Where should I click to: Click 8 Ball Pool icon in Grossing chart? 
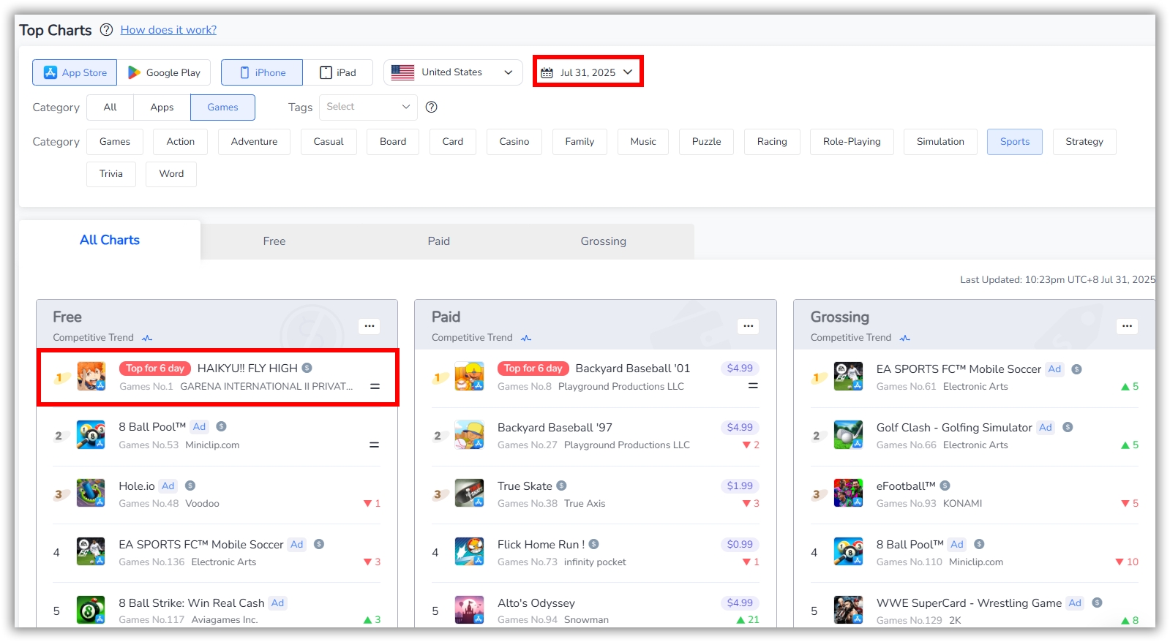tap(848, 551)
